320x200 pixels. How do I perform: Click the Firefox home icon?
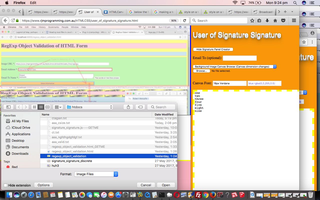click(275, 20)
